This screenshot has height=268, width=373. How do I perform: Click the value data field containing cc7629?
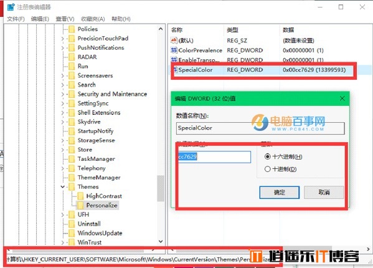pyautogui.click(x=214, y=157)
